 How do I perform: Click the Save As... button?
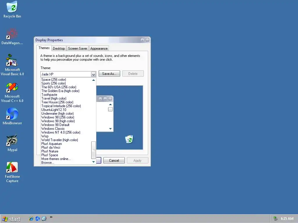coord(109,73)
